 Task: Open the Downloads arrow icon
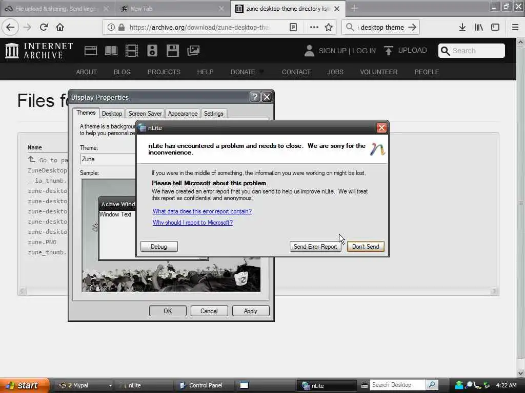coord(462,27)
